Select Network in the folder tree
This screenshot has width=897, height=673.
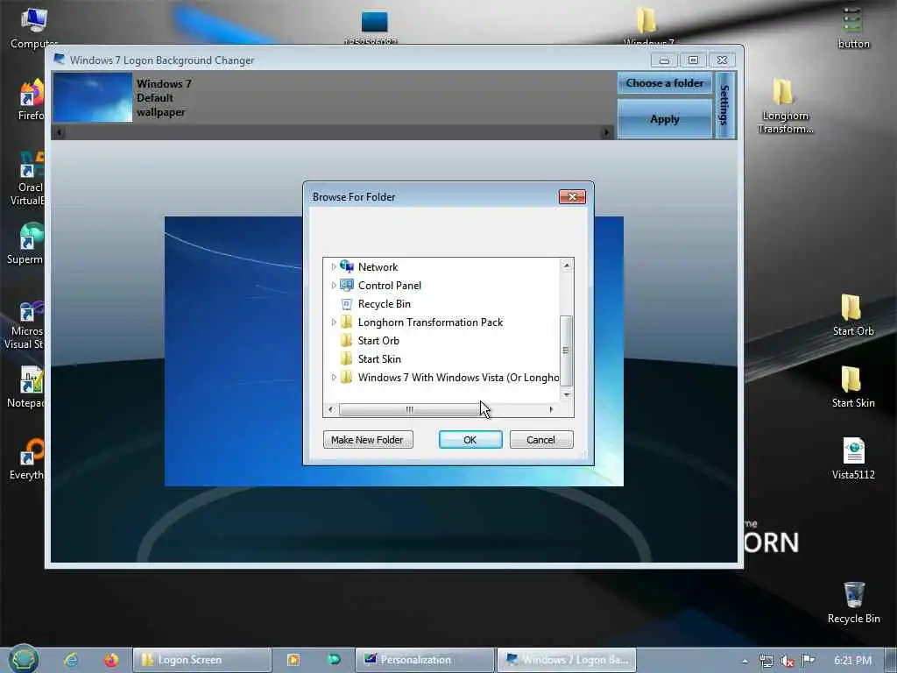point(378,266)
